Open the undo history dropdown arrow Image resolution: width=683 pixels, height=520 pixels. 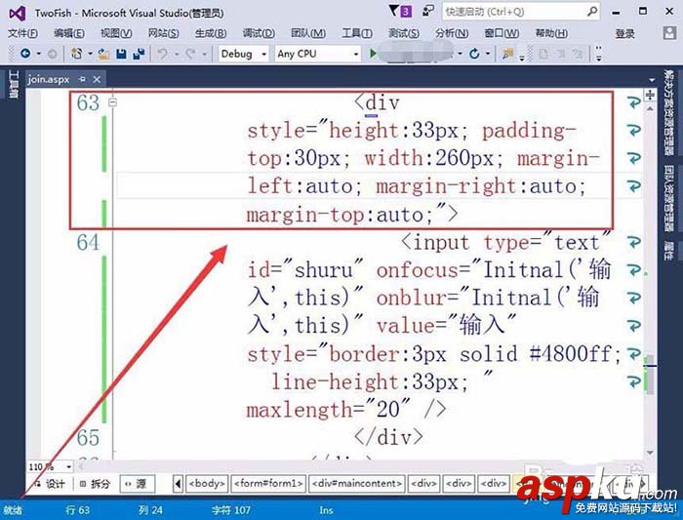click(177, 54)
